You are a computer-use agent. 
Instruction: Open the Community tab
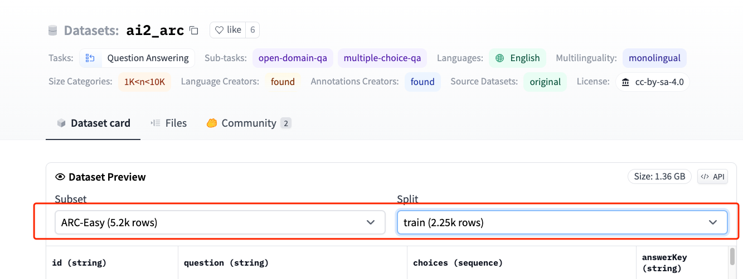(x=249, y=123)
